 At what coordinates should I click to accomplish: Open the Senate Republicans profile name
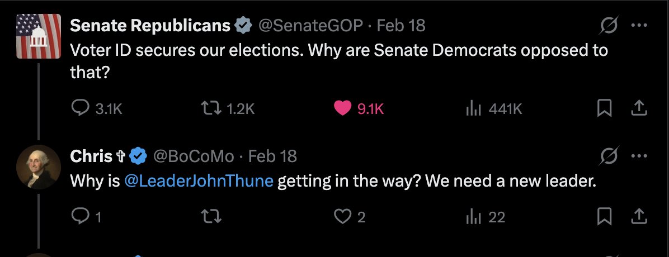(x=150, y=26)
